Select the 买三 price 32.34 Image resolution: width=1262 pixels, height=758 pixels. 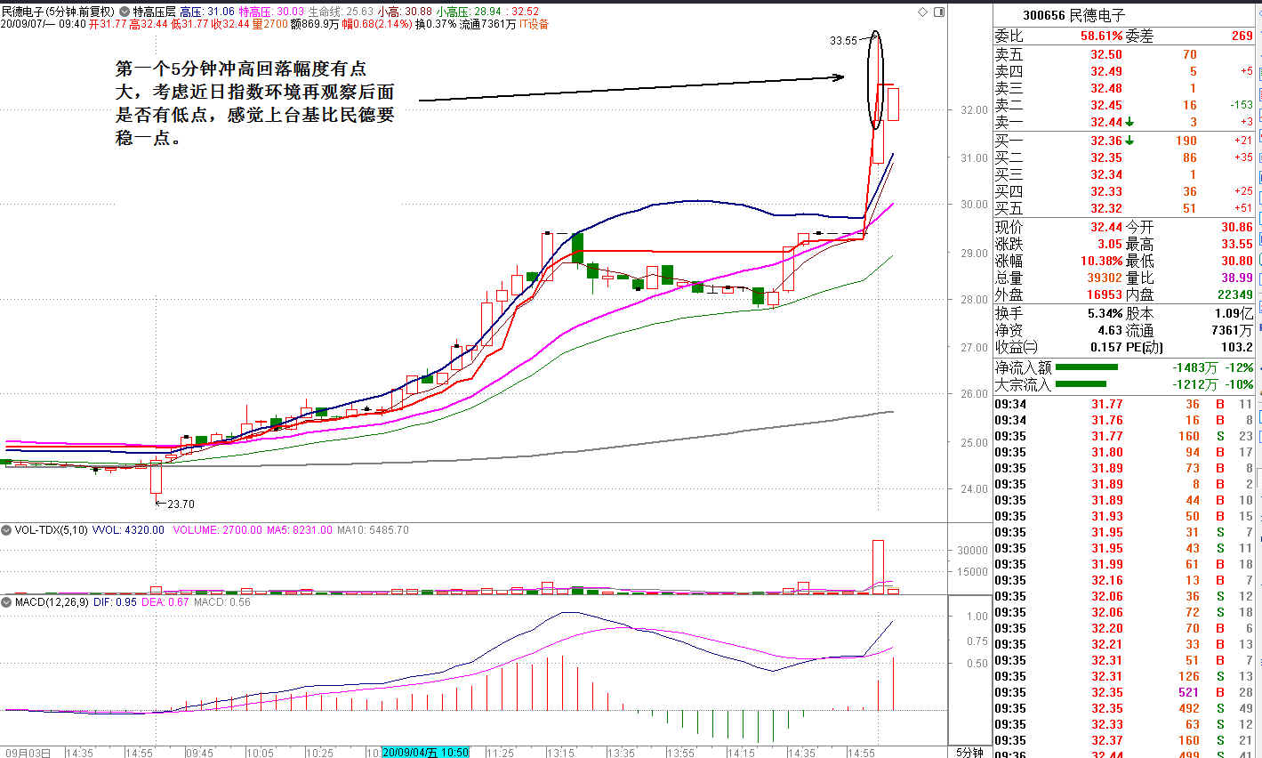[x=1106, y=174]
